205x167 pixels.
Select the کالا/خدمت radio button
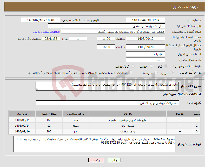point(133,66)
